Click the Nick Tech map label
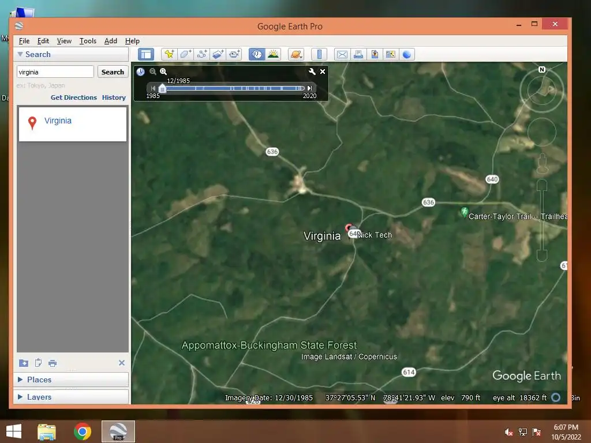The height and width of the screenshot is (443, 591). point(374,235)
